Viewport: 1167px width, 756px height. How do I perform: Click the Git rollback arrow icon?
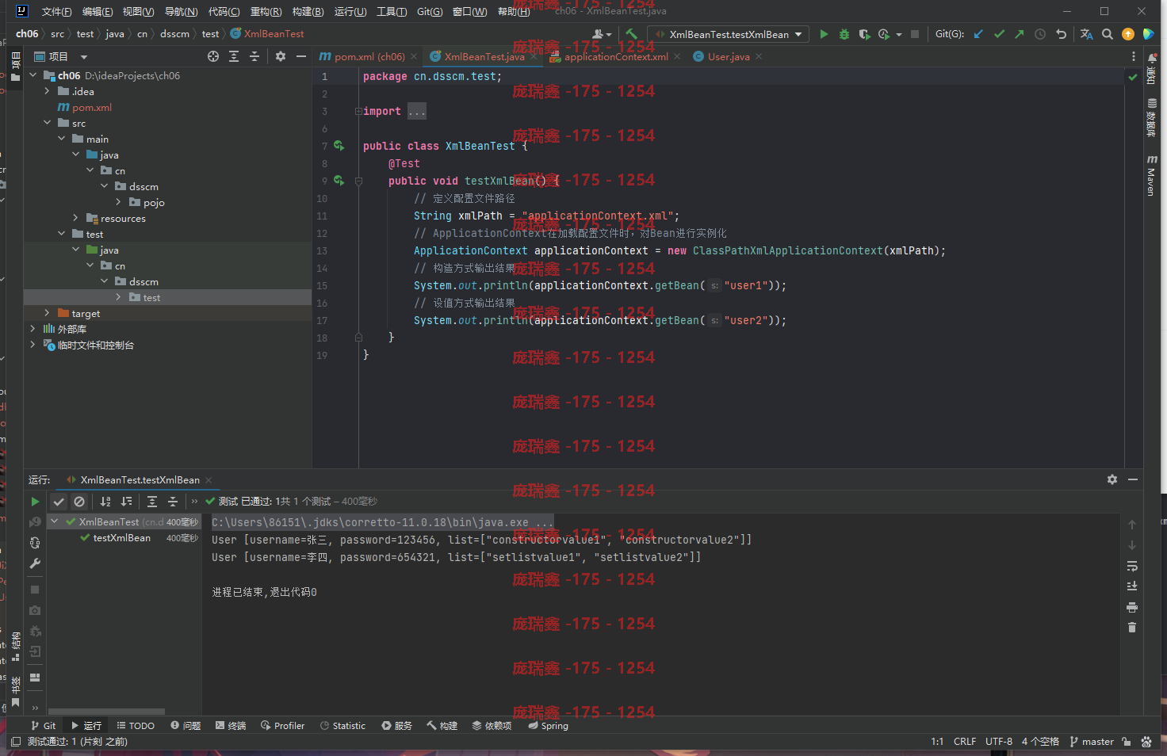[x=1062, y=34]
